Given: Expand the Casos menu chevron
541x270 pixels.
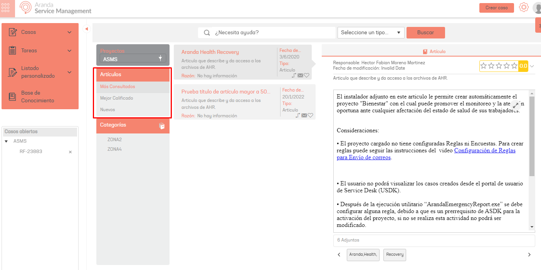Looking at the screenshot, I should coord(69,32).
